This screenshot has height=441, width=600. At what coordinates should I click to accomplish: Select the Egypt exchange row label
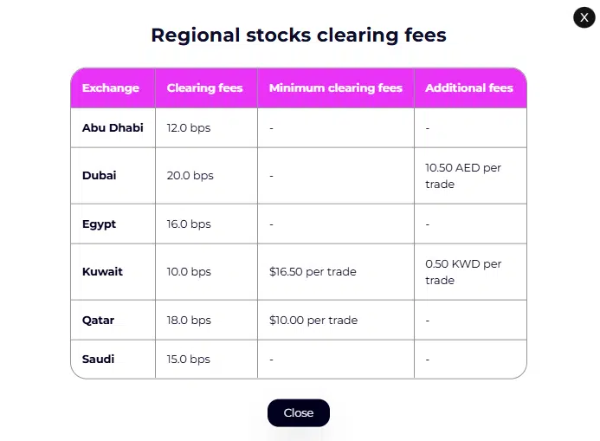pyautogui.click(x=99, y=224)
